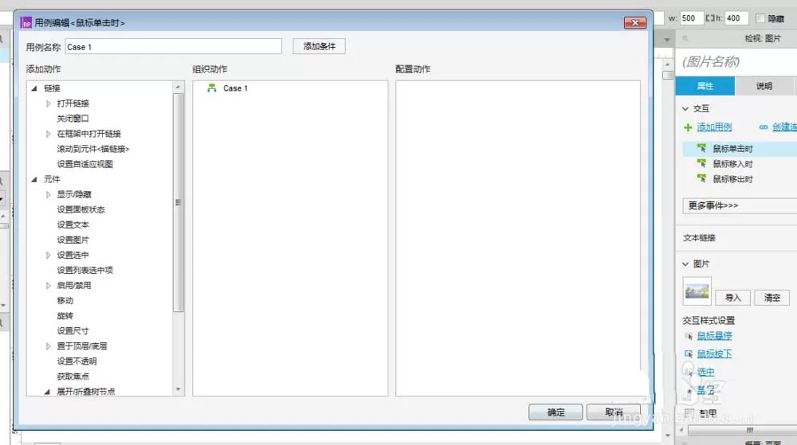Click the width value field showing 500

tap(691, 18)
